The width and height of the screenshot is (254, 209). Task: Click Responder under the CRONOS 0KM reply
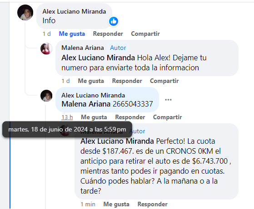click(x=152, y=204)
